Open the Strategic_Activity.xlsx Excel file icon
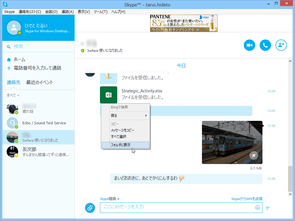This screenshot has width=295, height=221. [109, 95]
